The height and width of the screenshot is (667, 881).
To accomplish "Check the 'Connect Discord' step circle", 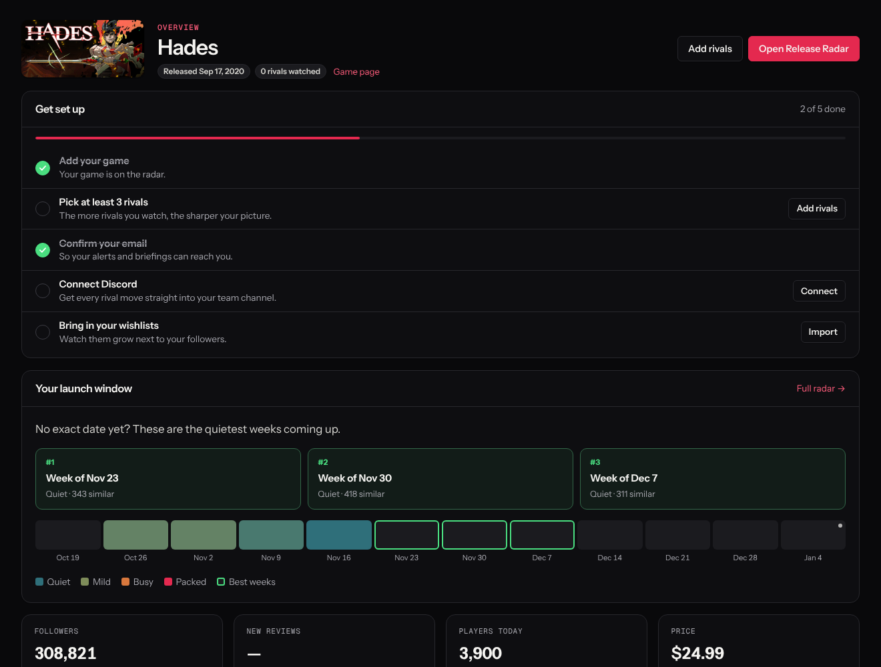I will tap(43, 291).
